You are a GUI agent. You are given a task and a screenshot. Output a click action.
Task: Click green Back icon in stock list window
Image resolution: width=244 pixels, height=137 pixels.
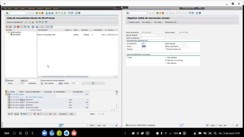pyautogui.click(x=37, y=13)
